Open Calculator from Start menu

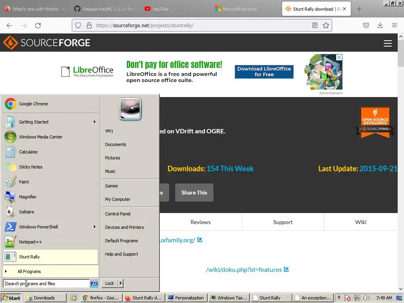pyautogui.click(x=50, y=152)
